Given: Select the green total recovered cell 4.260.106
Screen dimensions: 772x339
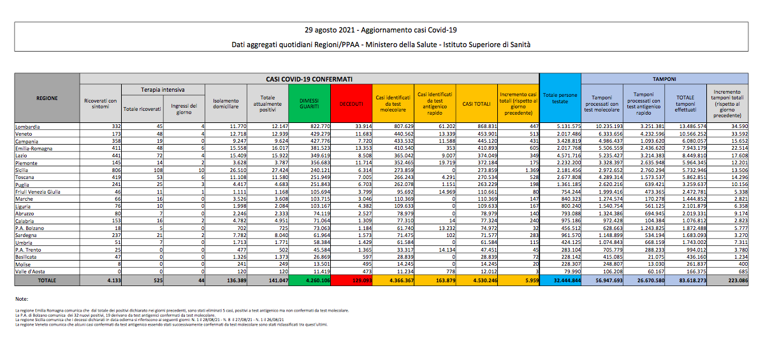Looking at the screenshot, I should point(309,280).
